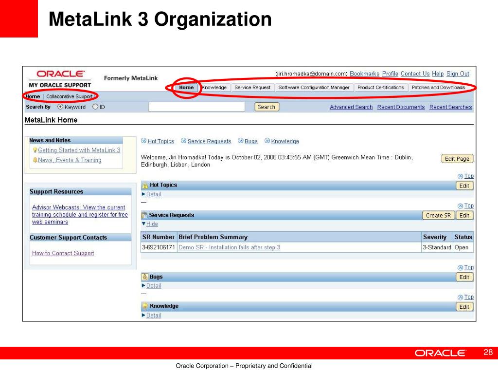Open the Demo SR installation fails link

tap(230, 247)
